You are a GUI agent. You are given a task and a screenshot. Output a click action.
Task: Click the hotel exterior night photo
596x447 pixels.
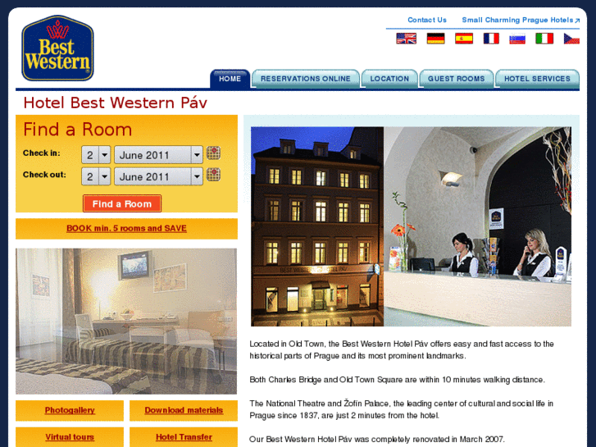pos(317,226)
